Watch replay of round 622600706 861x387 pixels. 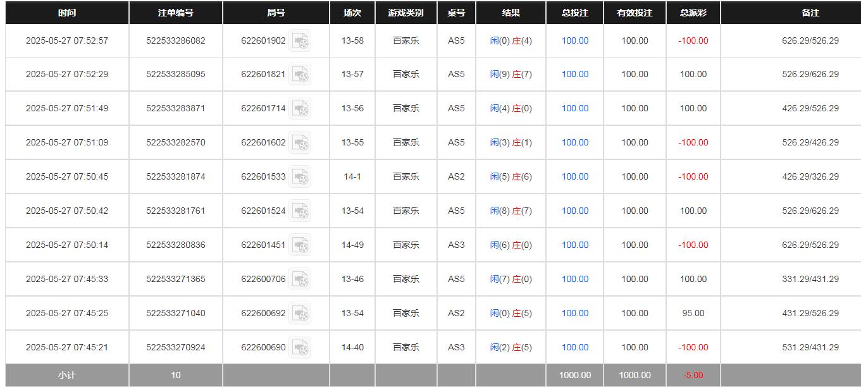pos(300,279)
